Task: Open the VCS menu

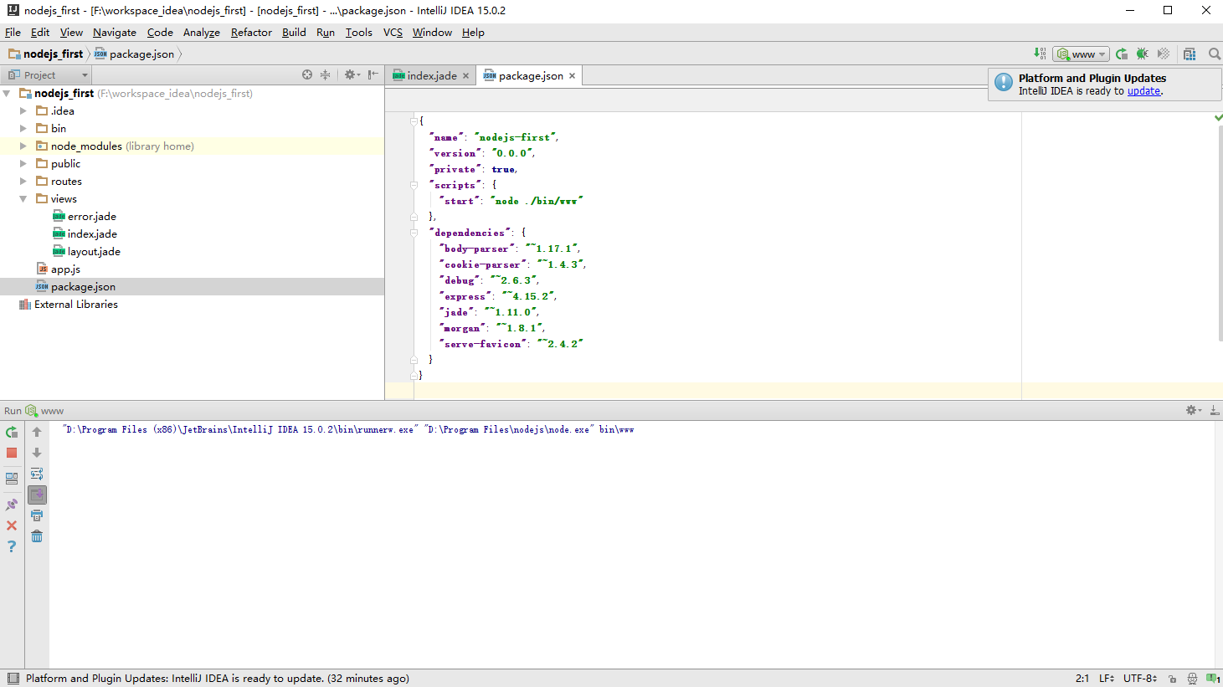Action: [393, 32]
